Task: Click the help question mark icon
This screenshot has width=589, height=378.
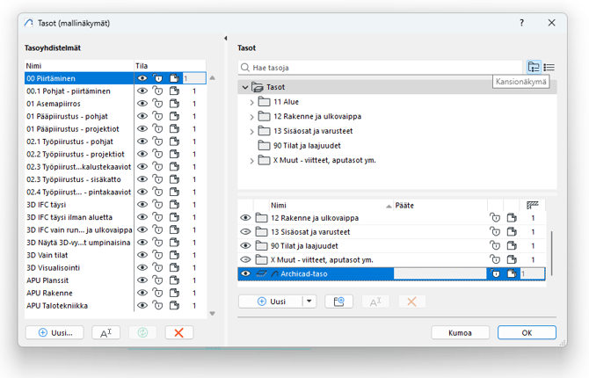Action: coord(521,23)
